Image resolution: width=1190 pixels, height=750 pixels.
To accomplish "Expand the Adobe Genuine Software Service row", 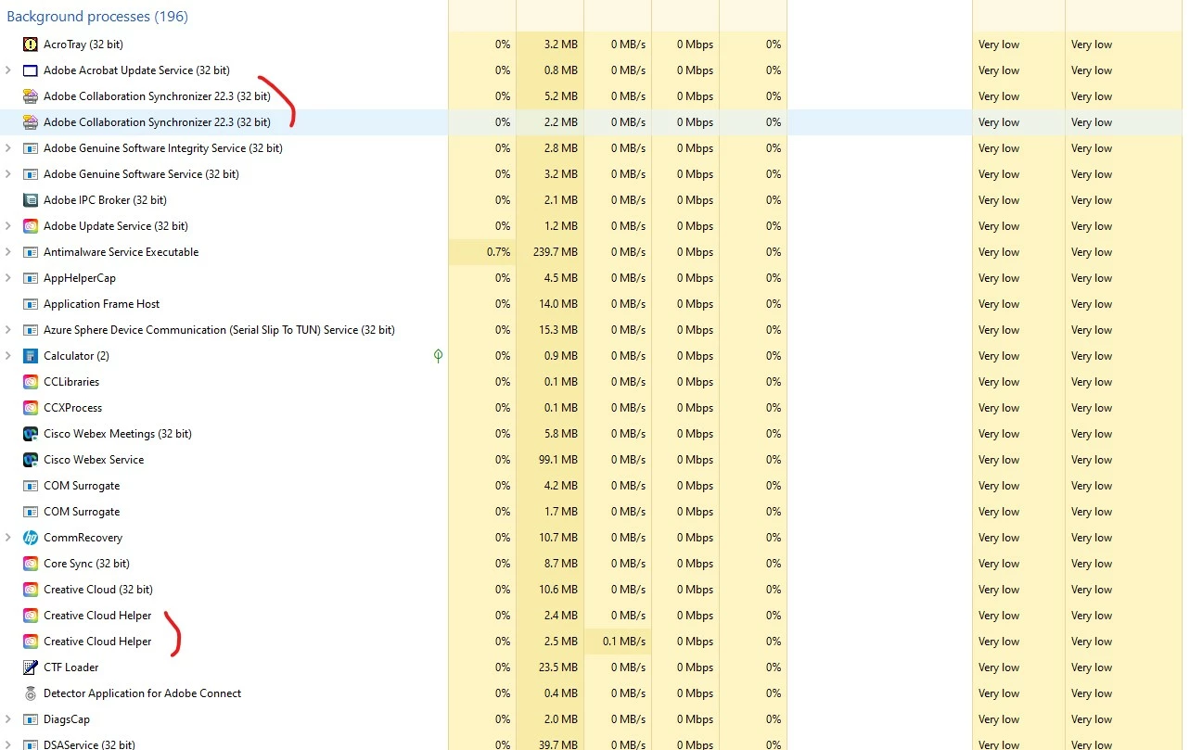I will 8,174.
